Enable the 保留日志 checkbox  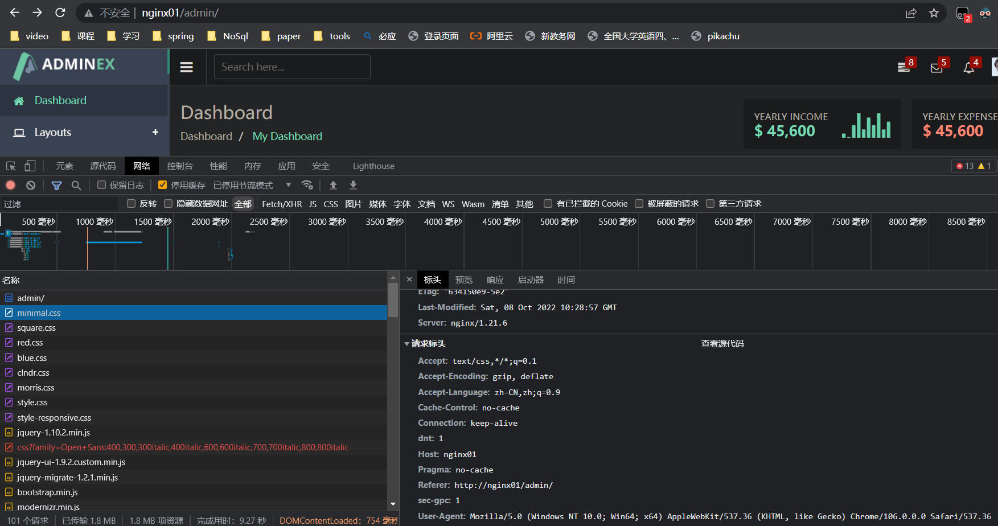101,185
